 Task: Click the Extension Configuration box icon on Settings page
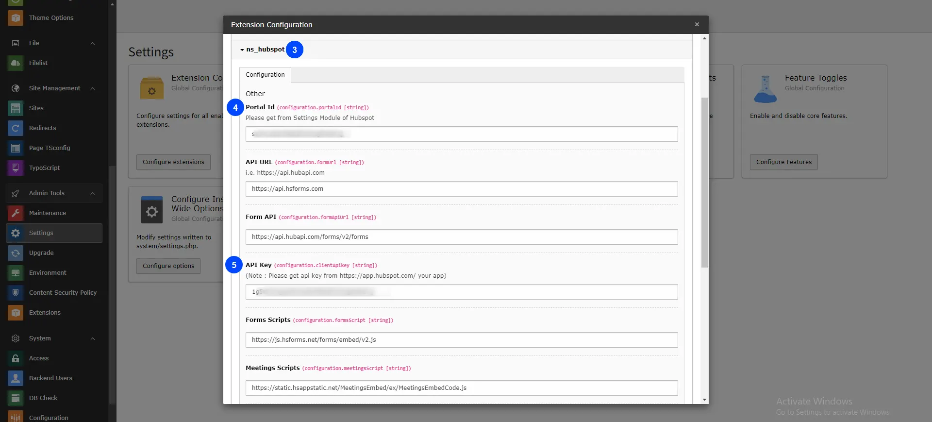pyautogui.click(x=152, y=88)
